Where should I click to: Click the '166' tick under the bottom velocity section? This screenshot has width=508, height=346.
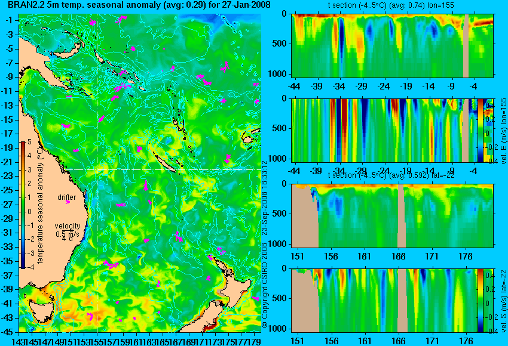[399, 341]
